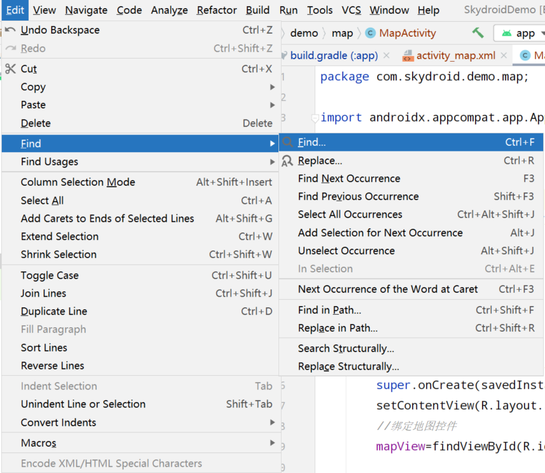
Task: Click the MapActivity class icon in breadcrumb
Action: tap(370, 33)
